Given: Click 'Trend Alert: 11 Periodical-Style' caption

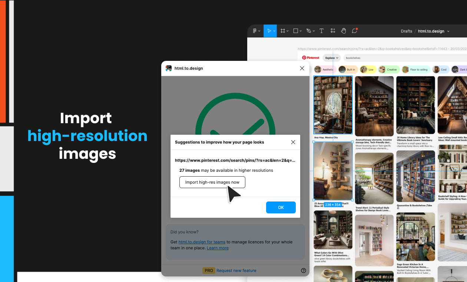Looking at the screenshot, I should coord(373,208).
